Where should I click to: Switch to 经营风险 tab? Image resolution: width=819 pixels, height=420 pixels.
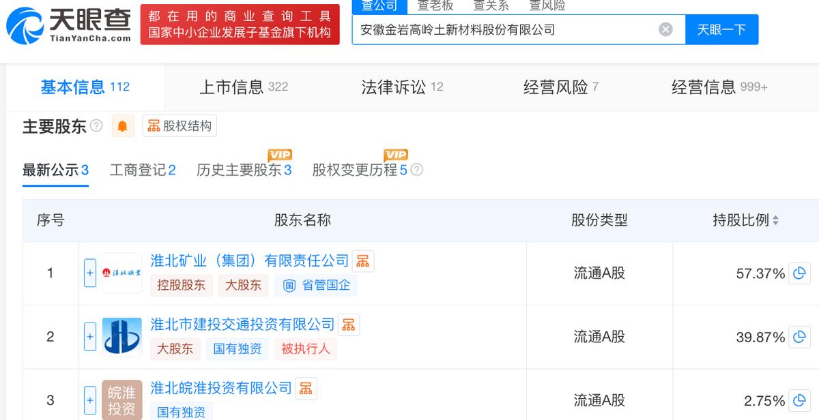coord(561,87)
